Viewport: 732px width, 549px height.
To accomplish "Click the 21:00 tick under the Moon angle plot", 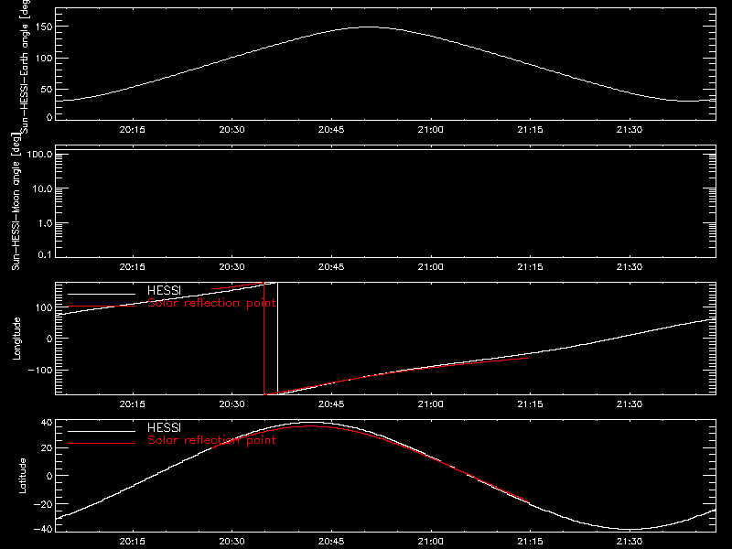I will pyautogui.click(x=430, y=266).
